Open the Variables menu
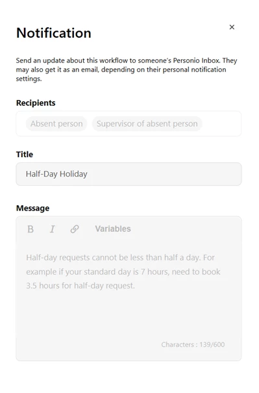 (x=113, y=229)
